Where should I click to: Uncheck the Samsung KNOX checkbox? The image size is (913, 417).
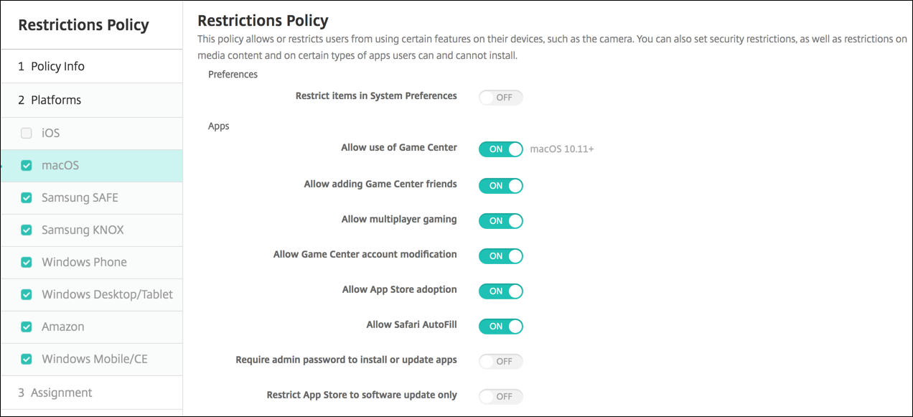pyautogui.click(x=27, y=230)
